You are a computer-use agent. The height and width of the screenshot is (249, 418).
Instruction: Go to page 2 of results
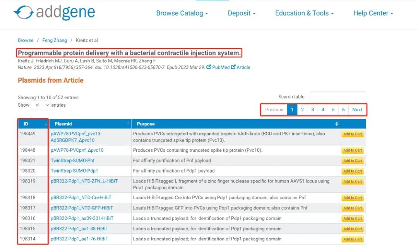[x=302, y=110]
